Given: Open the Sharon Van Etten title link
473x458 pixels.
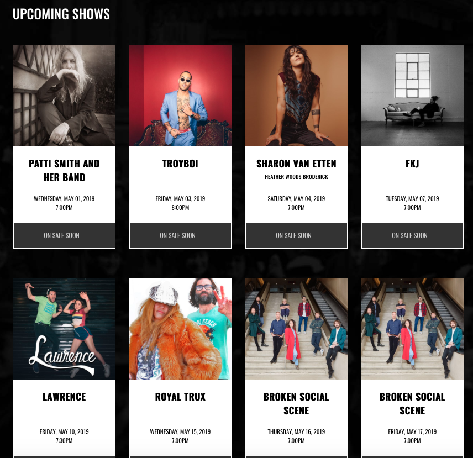Looking at the screenshot, I should pyautogui.click(x=296, y=164).
